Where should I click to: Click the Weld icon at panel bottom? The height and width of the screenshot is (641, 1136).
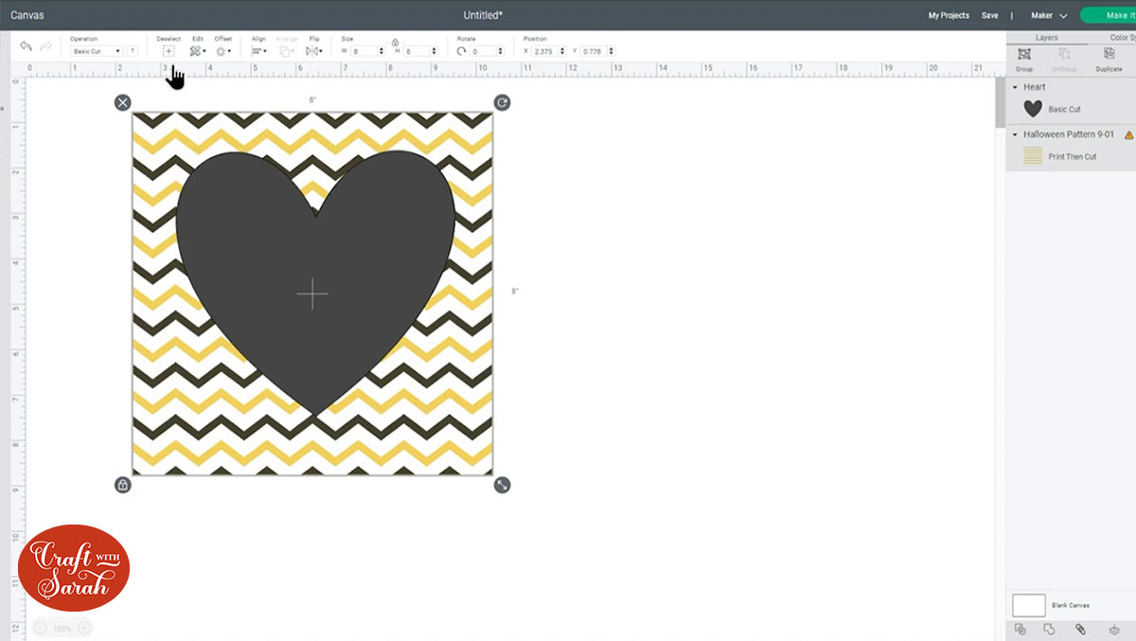(1049, 630)
